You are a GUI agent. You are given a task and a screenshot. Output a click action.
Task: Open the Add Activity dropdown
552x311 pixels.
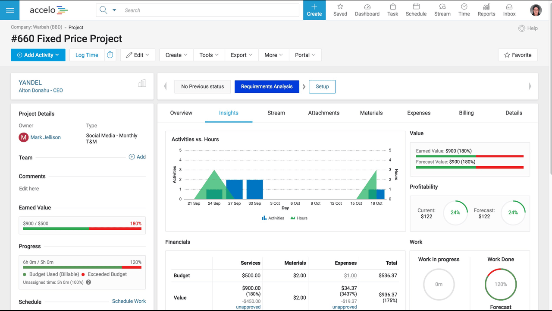pos(38,55)
